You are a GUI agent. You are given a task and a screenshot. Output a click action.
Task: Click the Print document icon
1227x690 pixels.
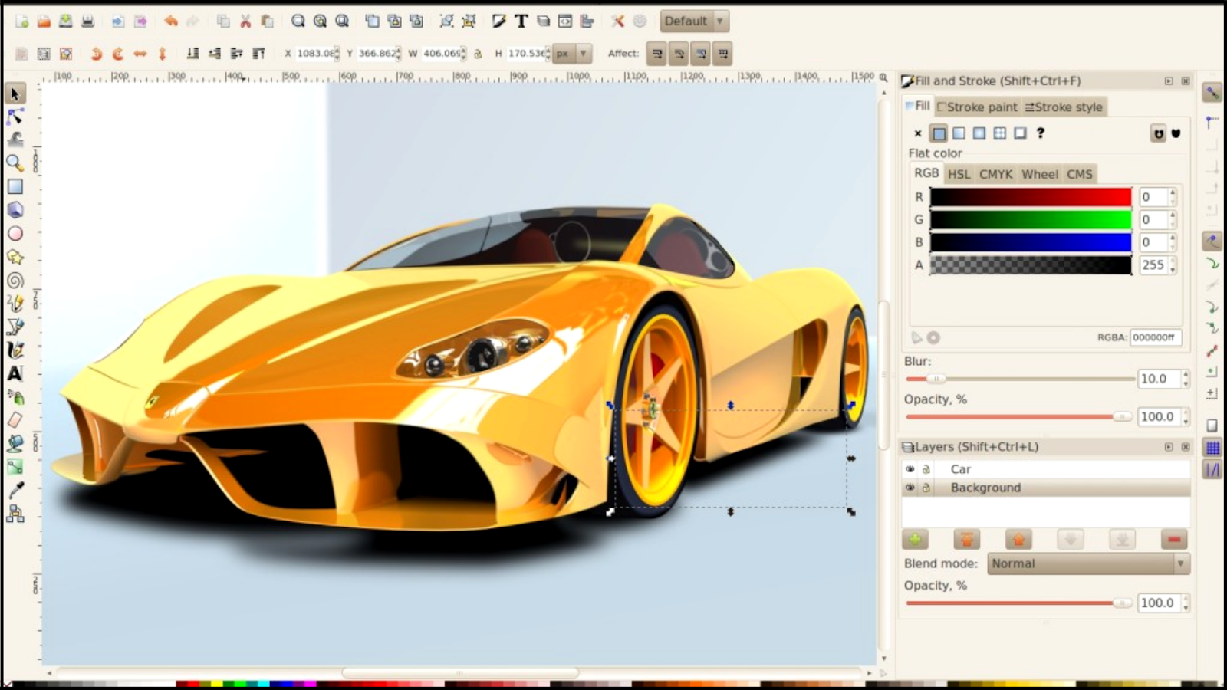click(88, 21)
